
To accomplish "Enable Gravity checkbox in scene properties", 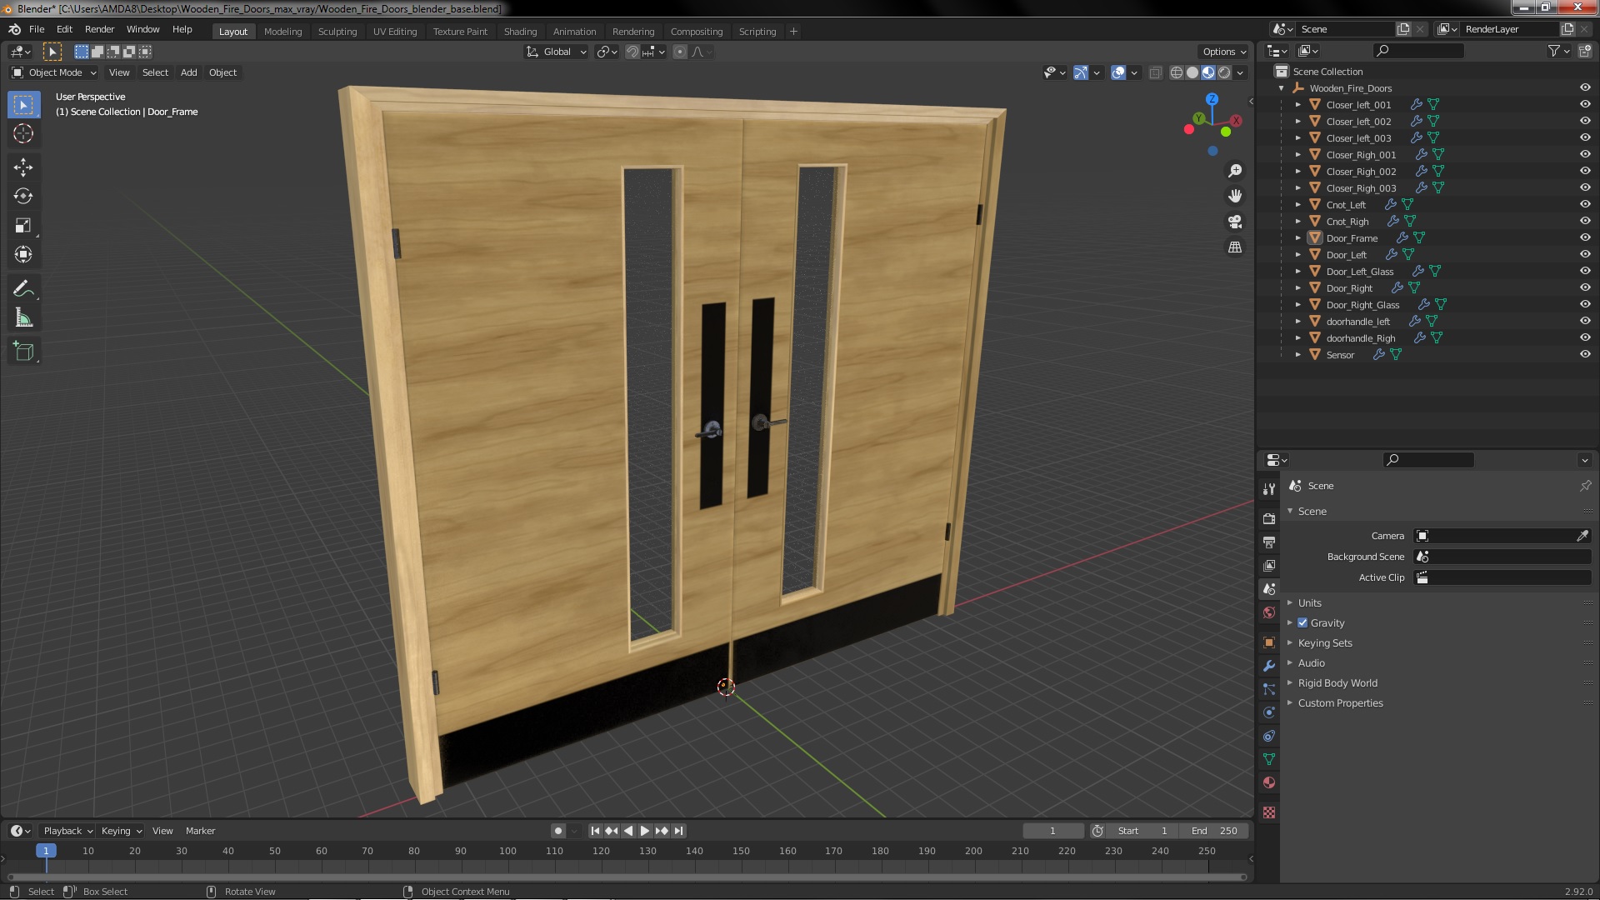I will [1303, 622].
